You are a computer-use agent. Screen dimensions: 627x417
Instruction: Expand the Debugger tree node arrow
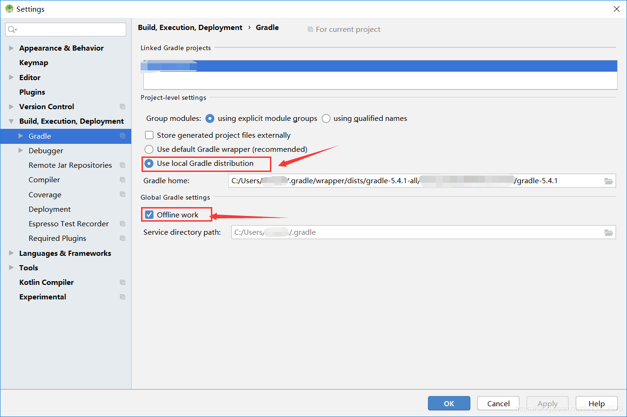coord(21,150)
